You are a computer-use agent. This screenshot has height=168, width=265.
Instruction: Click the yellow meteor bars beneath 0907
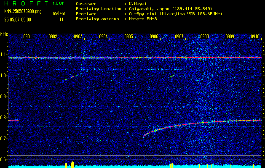point(171,165)
